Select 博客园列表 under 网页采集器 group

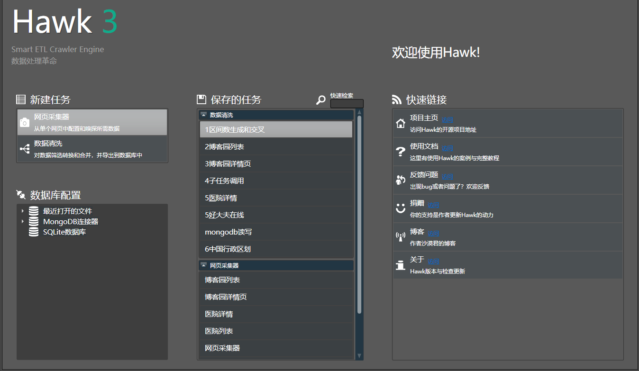click(276, 280)
